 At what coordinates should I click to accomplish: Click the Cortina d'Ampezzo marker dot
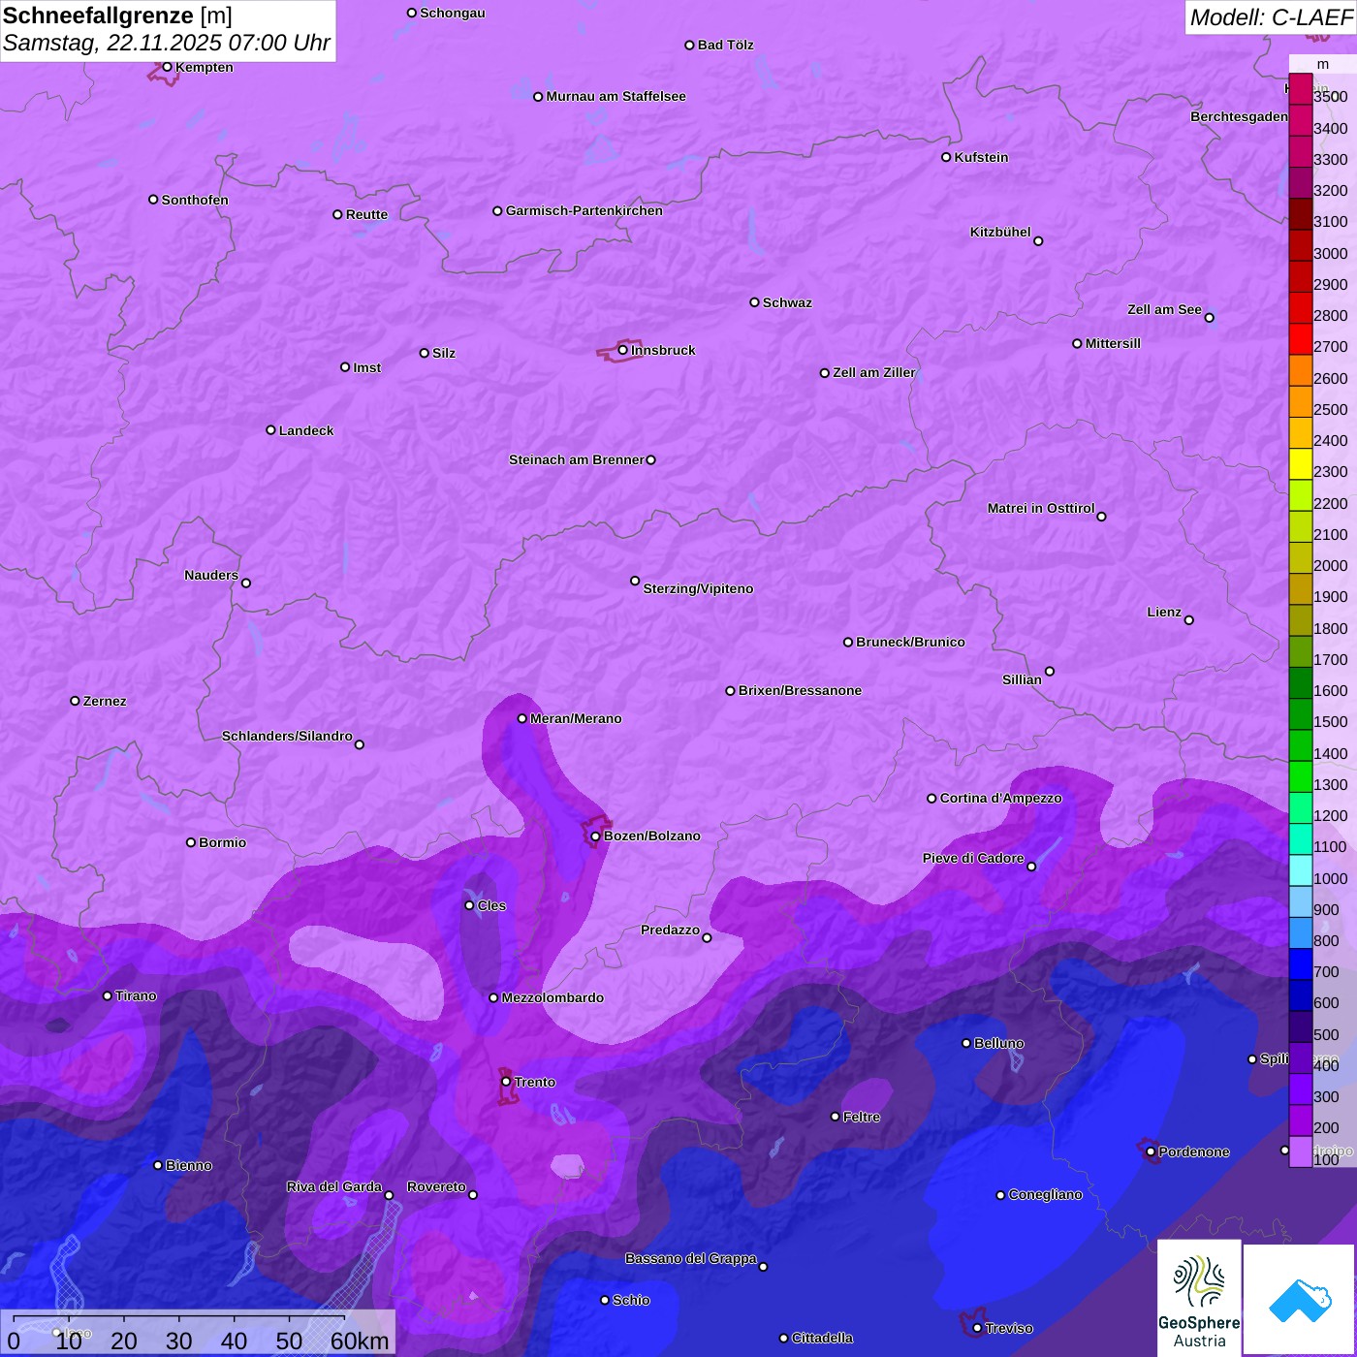click(931, 799)
